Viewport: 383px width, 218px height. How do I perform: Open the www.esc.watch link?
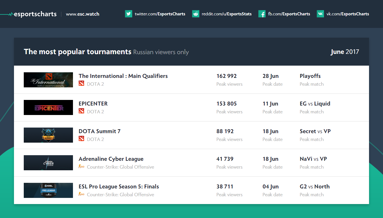click(82, 14)
